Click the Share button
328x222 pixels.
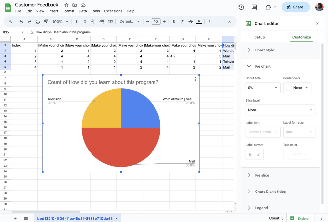[x=296, y=7]
